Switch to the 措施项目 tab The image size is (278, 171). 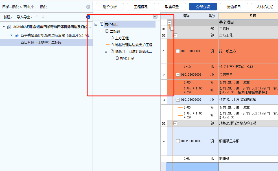click(x=234, y=6)
